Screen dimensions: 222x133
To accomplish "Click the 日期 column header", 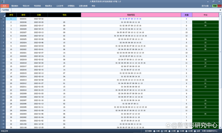I will coord(39,15).
